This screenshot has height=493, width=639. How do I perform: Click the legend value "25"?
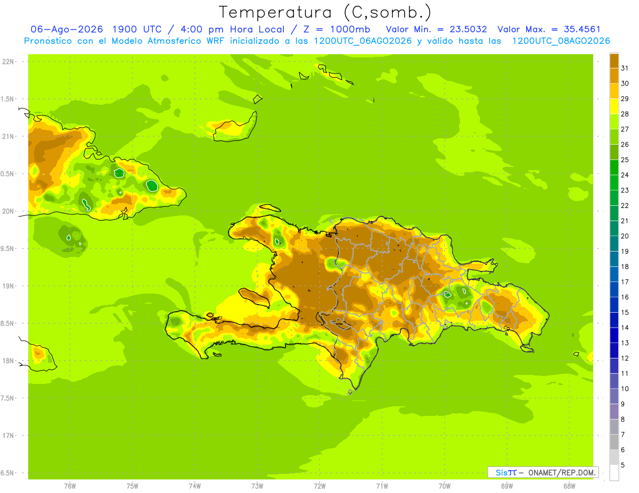click(625, 160)
